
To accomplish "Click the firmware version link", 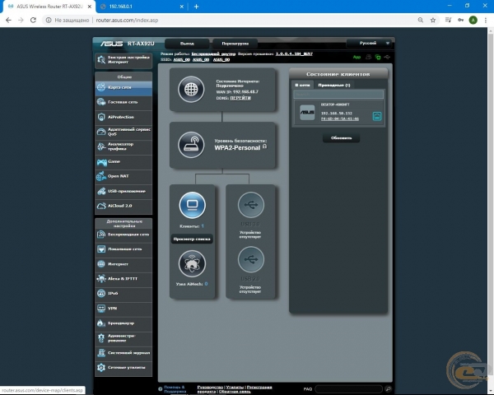I will (294, 53).
